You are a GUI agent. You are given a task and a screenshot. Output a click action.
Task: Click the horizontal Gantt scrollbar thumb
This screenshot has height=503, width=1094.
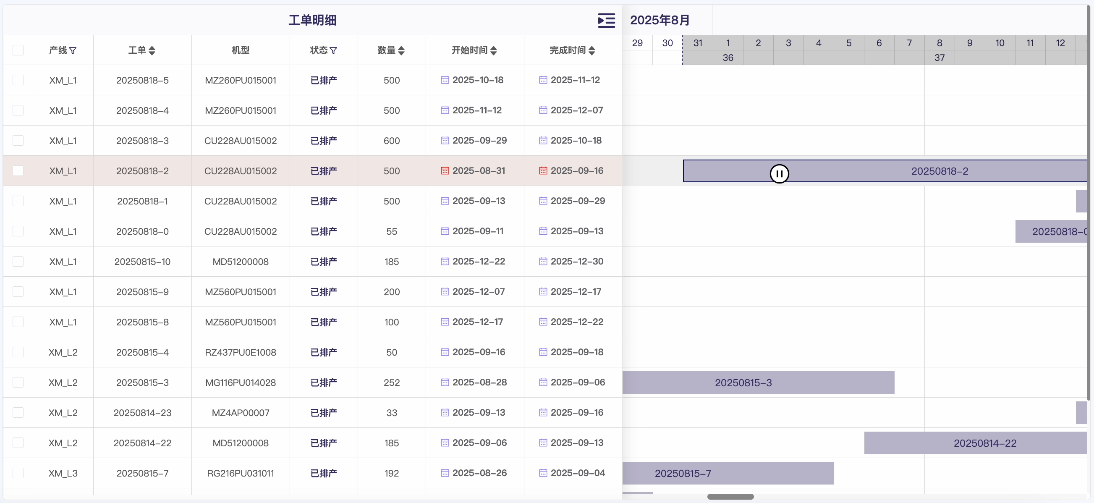(x=730, y=496)
